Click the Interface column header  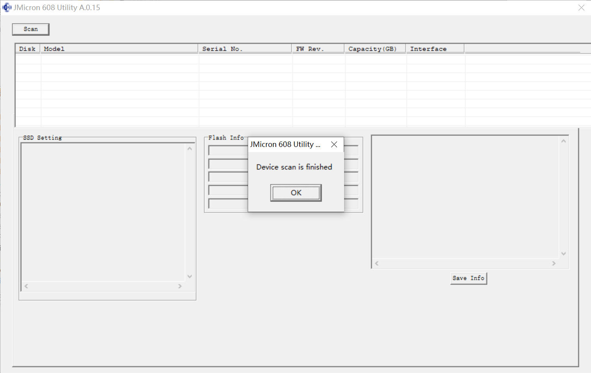pyautogui.click(x=435, y=49)
